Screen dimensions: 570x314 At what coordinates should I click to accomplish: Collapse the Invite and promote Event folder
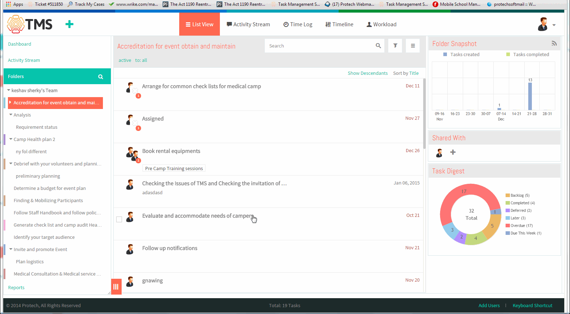pos(11,249)
